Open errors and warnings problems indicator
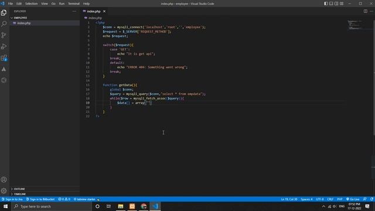The width and height of the screenshot is (375, 211). tap(64, 199)
